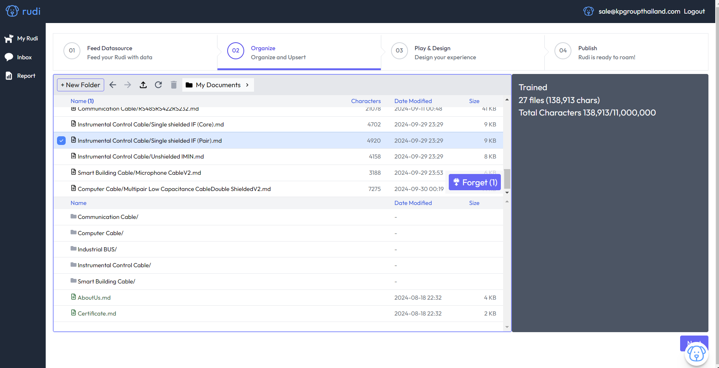Refresh the file list
This screenshot has width=719, height=368.
(x=159, y=85)
